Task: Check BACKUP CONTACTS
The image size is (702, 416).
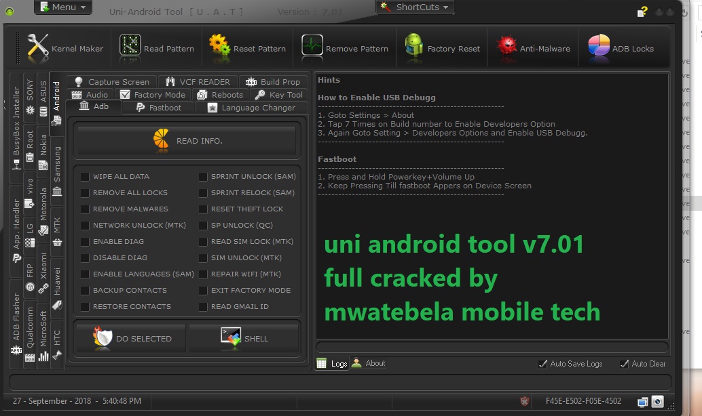Action: pyautogui.click(x=85, y=291)
